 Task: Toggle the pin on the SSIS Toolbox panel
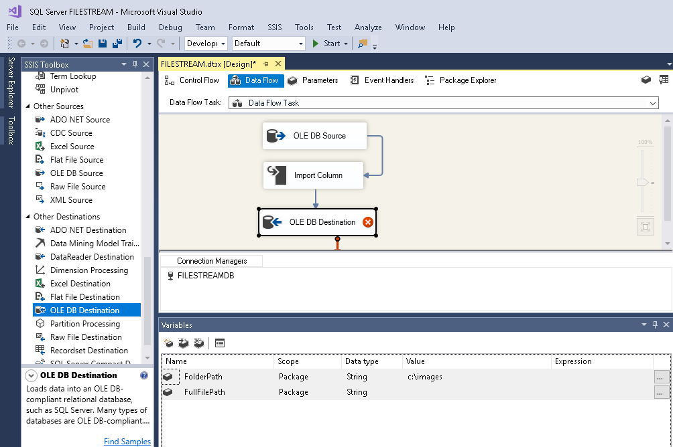tap(135, 64)
